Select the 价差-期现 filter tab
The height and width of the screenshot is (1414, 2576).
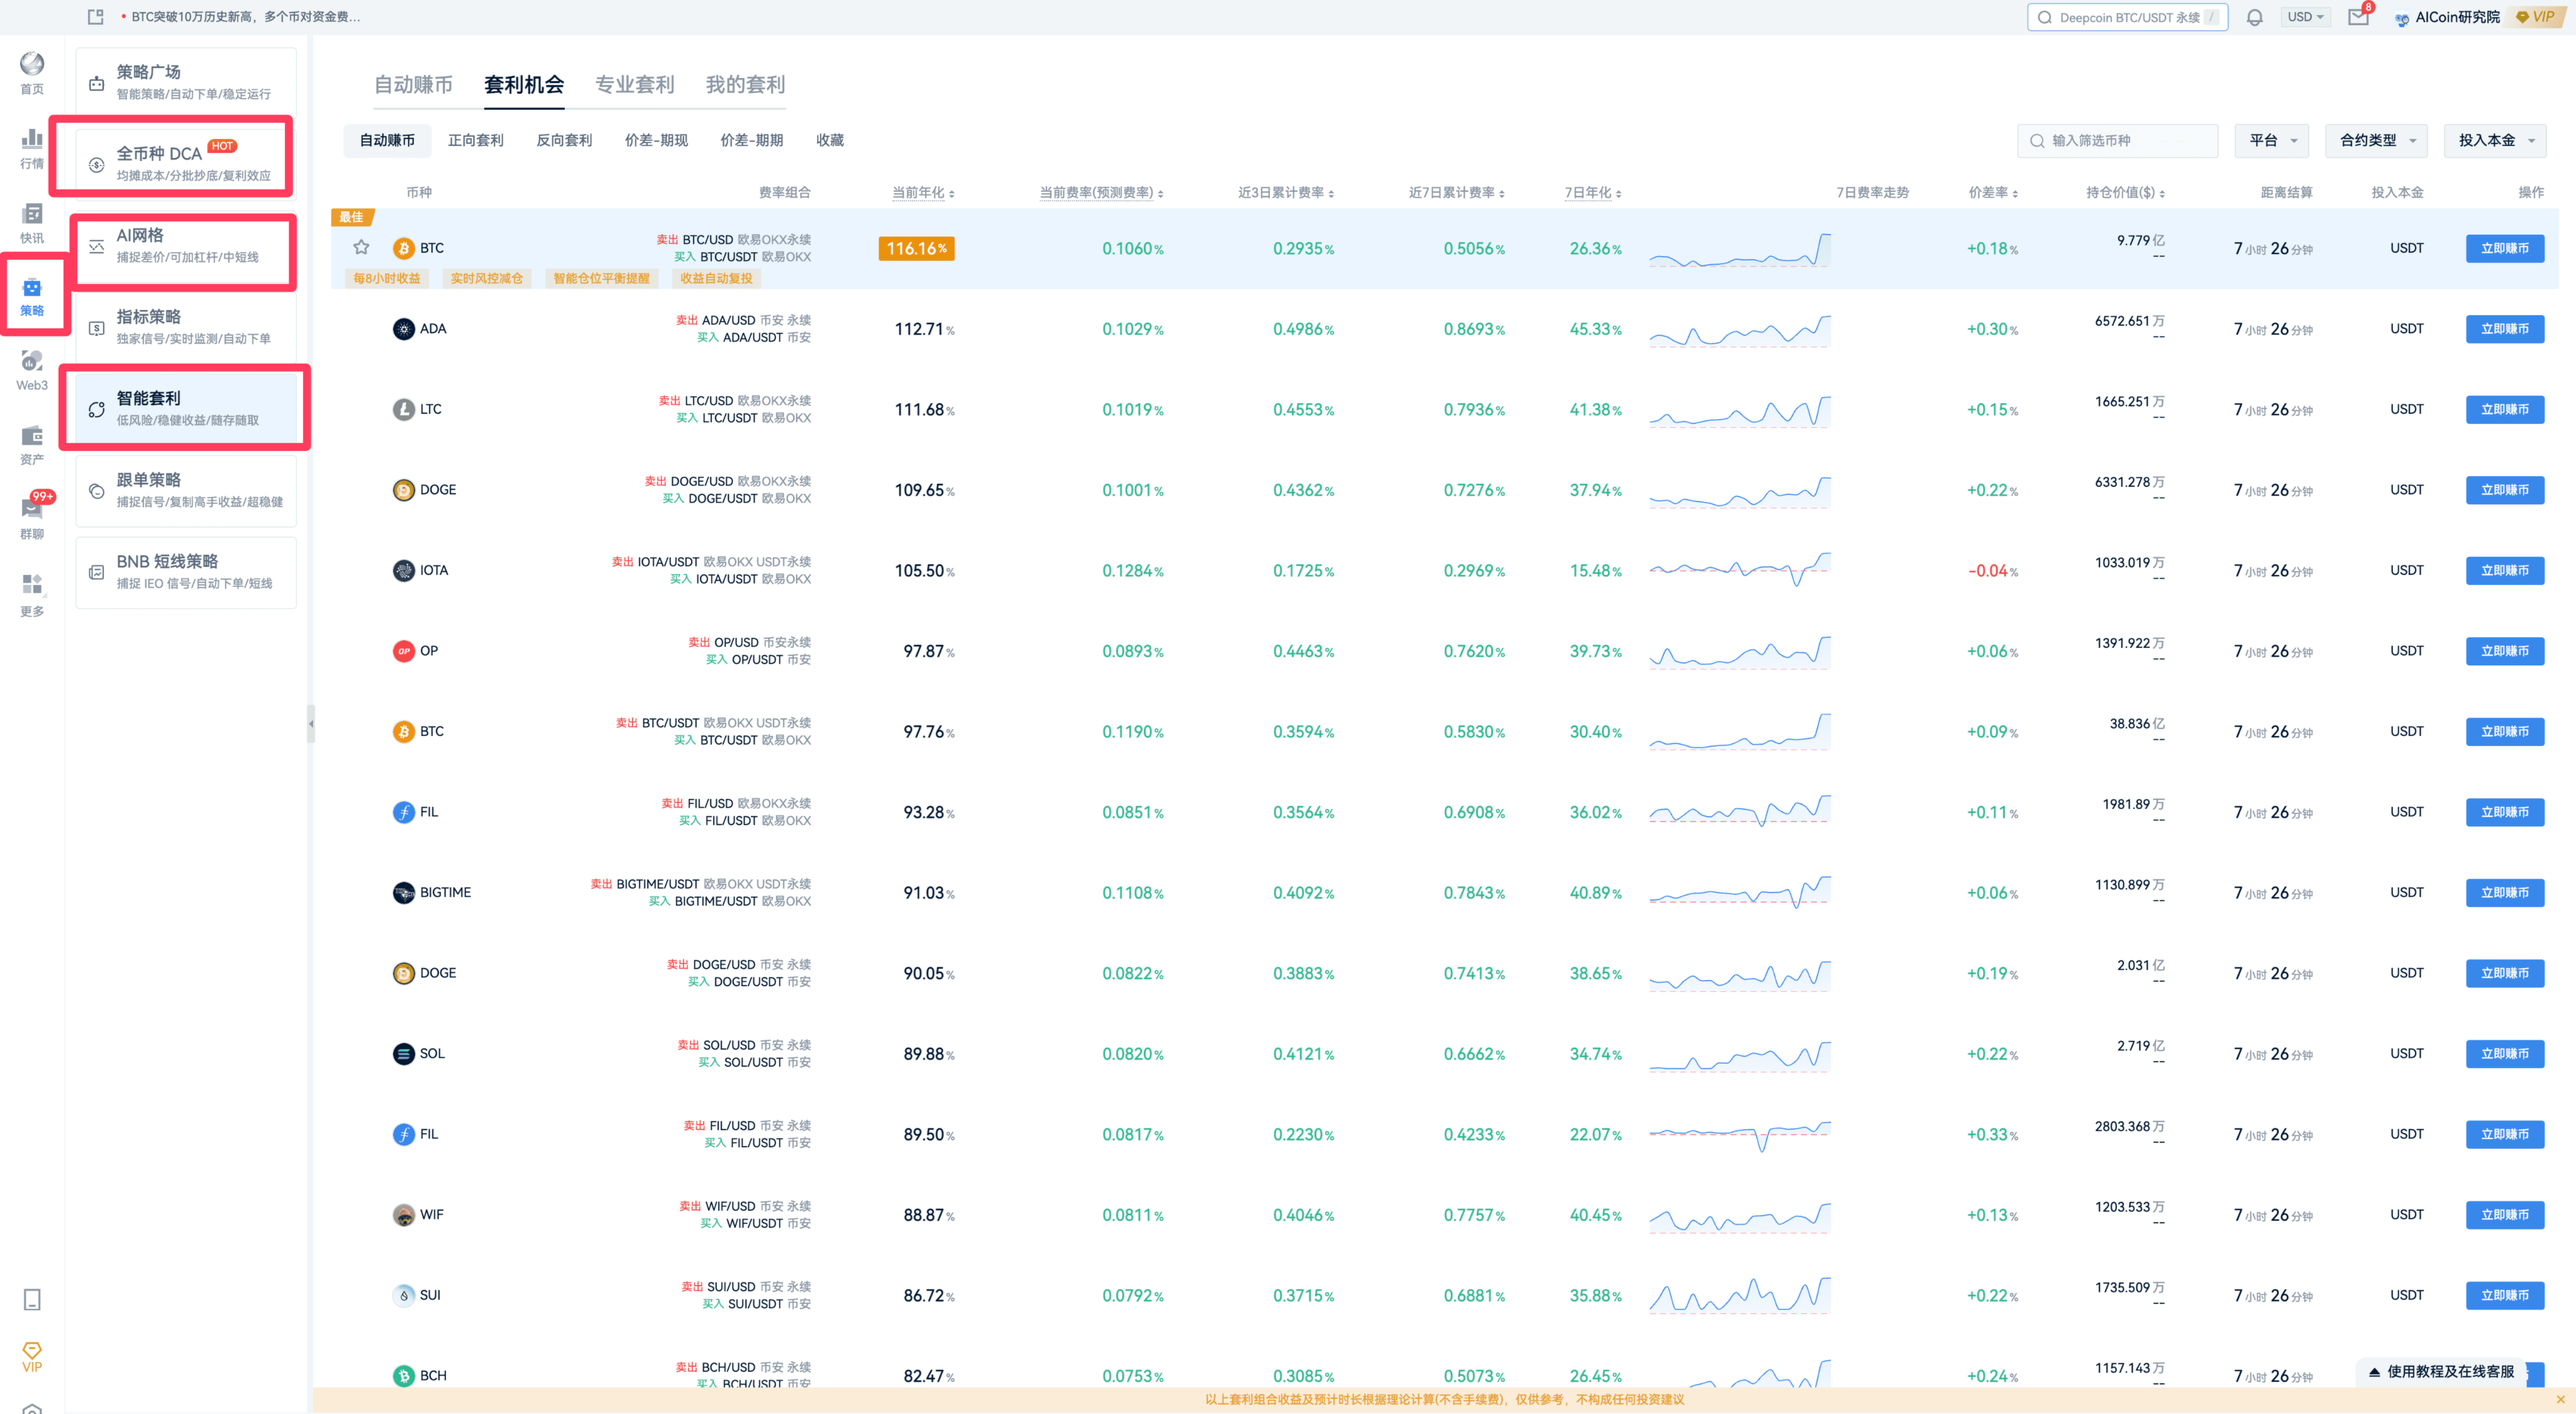[656, 140]
